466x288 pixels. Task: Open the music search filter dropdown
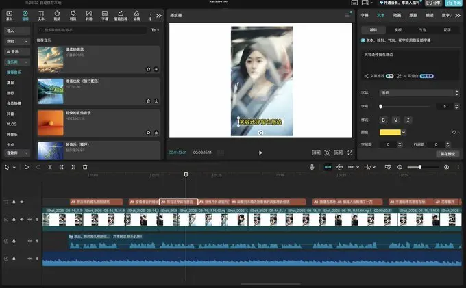(x=155, y=30)
